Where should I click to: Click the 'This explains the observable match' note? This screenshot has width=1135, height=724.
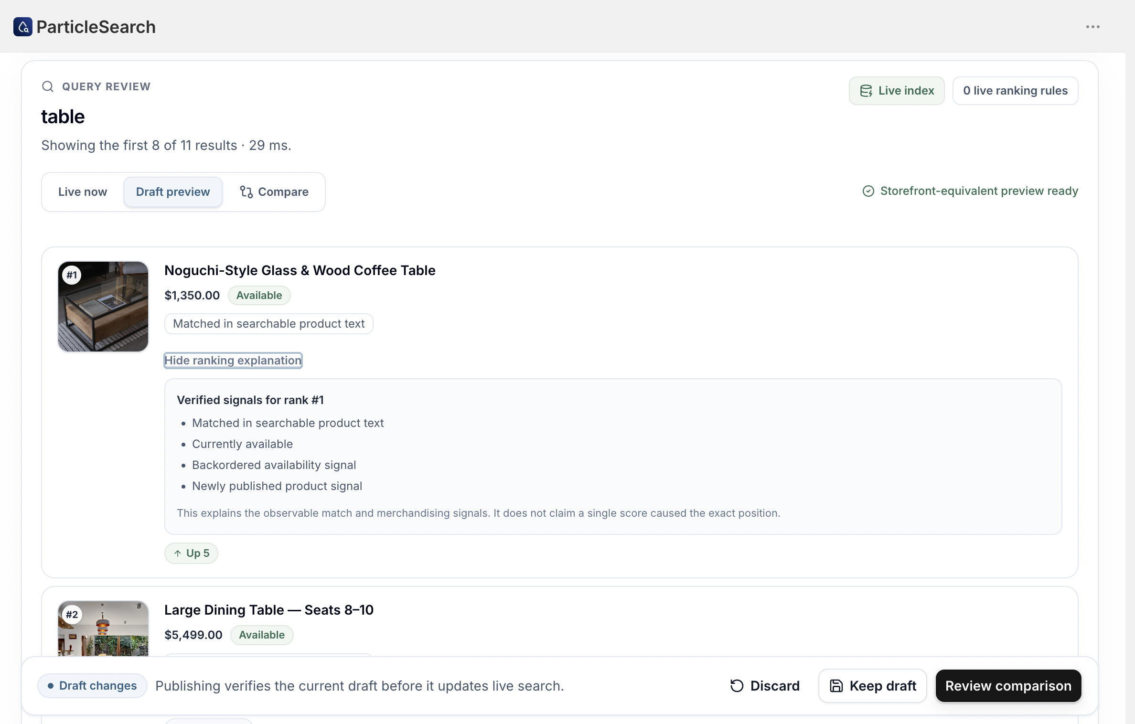click(479, 513)
